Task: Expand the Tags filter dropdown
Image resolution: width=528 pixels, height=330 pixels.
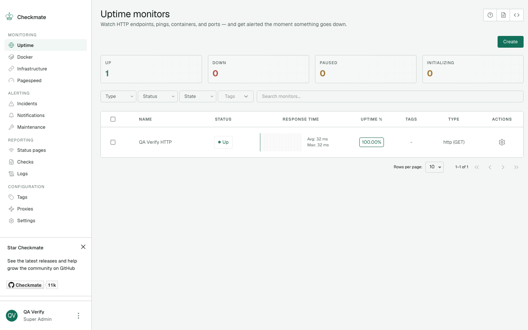Action: coord(236,96)
